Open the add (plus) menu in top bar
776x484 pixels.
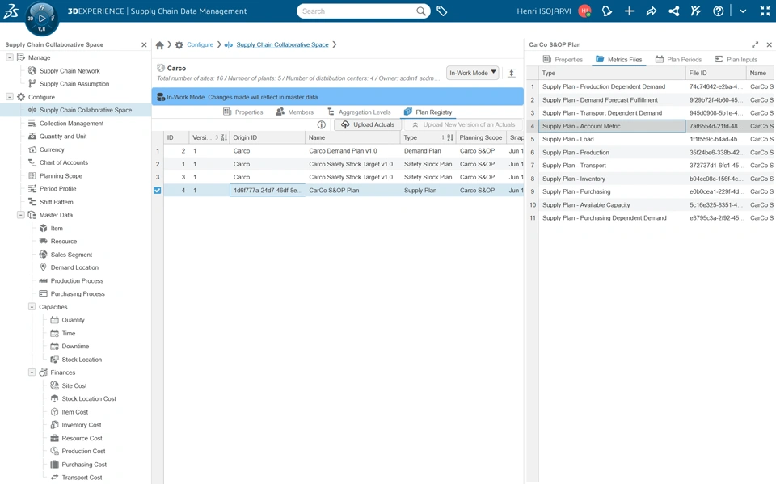click(x=629, y=11)
